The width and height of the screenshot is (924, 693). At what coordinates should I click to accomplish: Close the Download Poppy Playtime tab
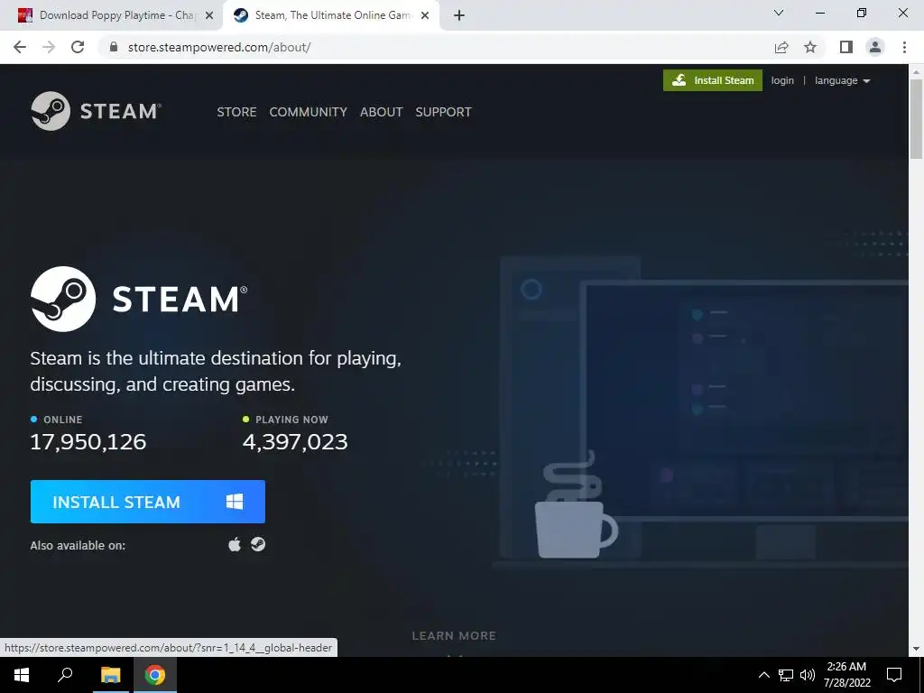click(209, 15)
